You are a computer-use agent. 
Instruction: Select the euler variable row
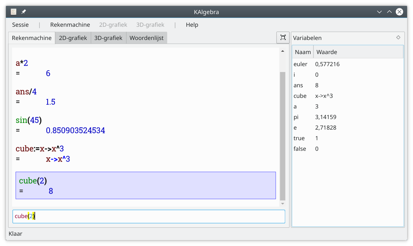(348, 64)
